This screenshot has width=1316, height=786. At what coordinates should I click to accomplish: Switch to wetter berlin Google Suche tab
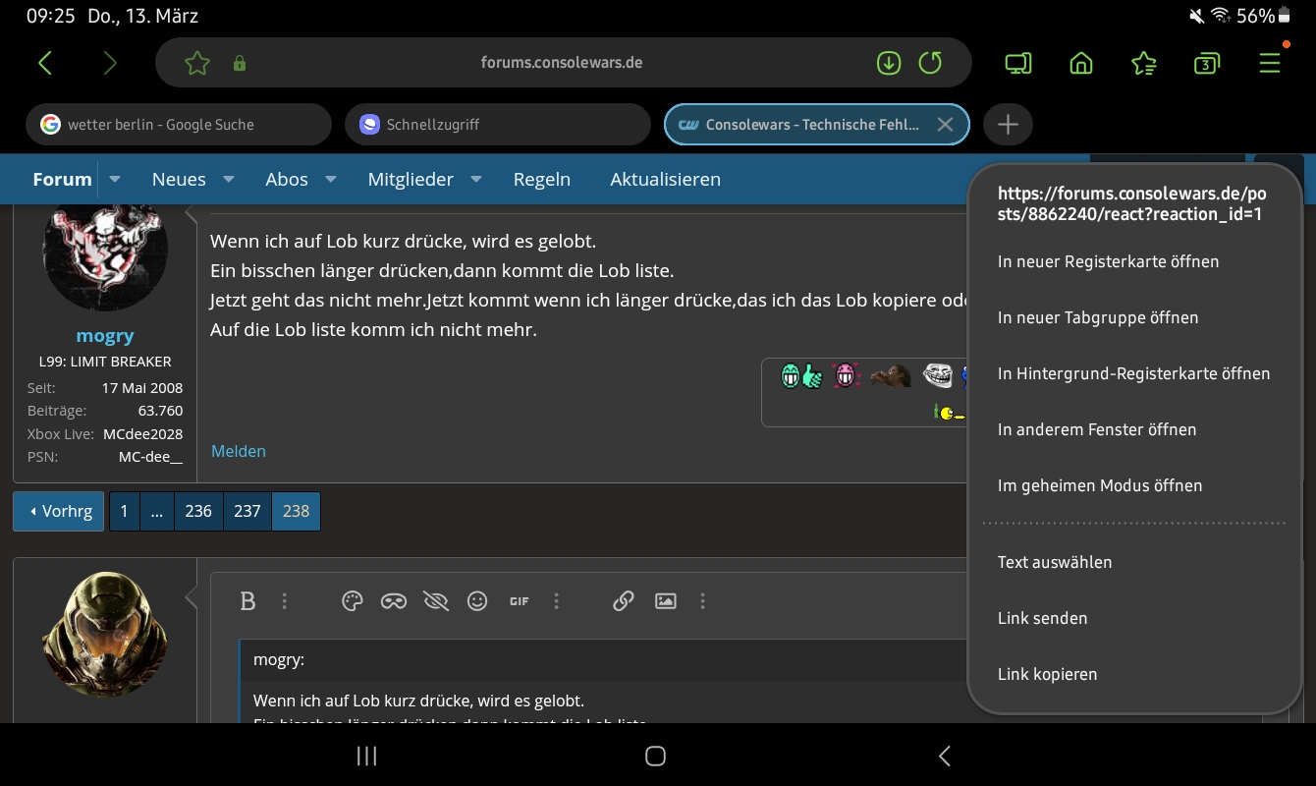[x=179, y=125]
